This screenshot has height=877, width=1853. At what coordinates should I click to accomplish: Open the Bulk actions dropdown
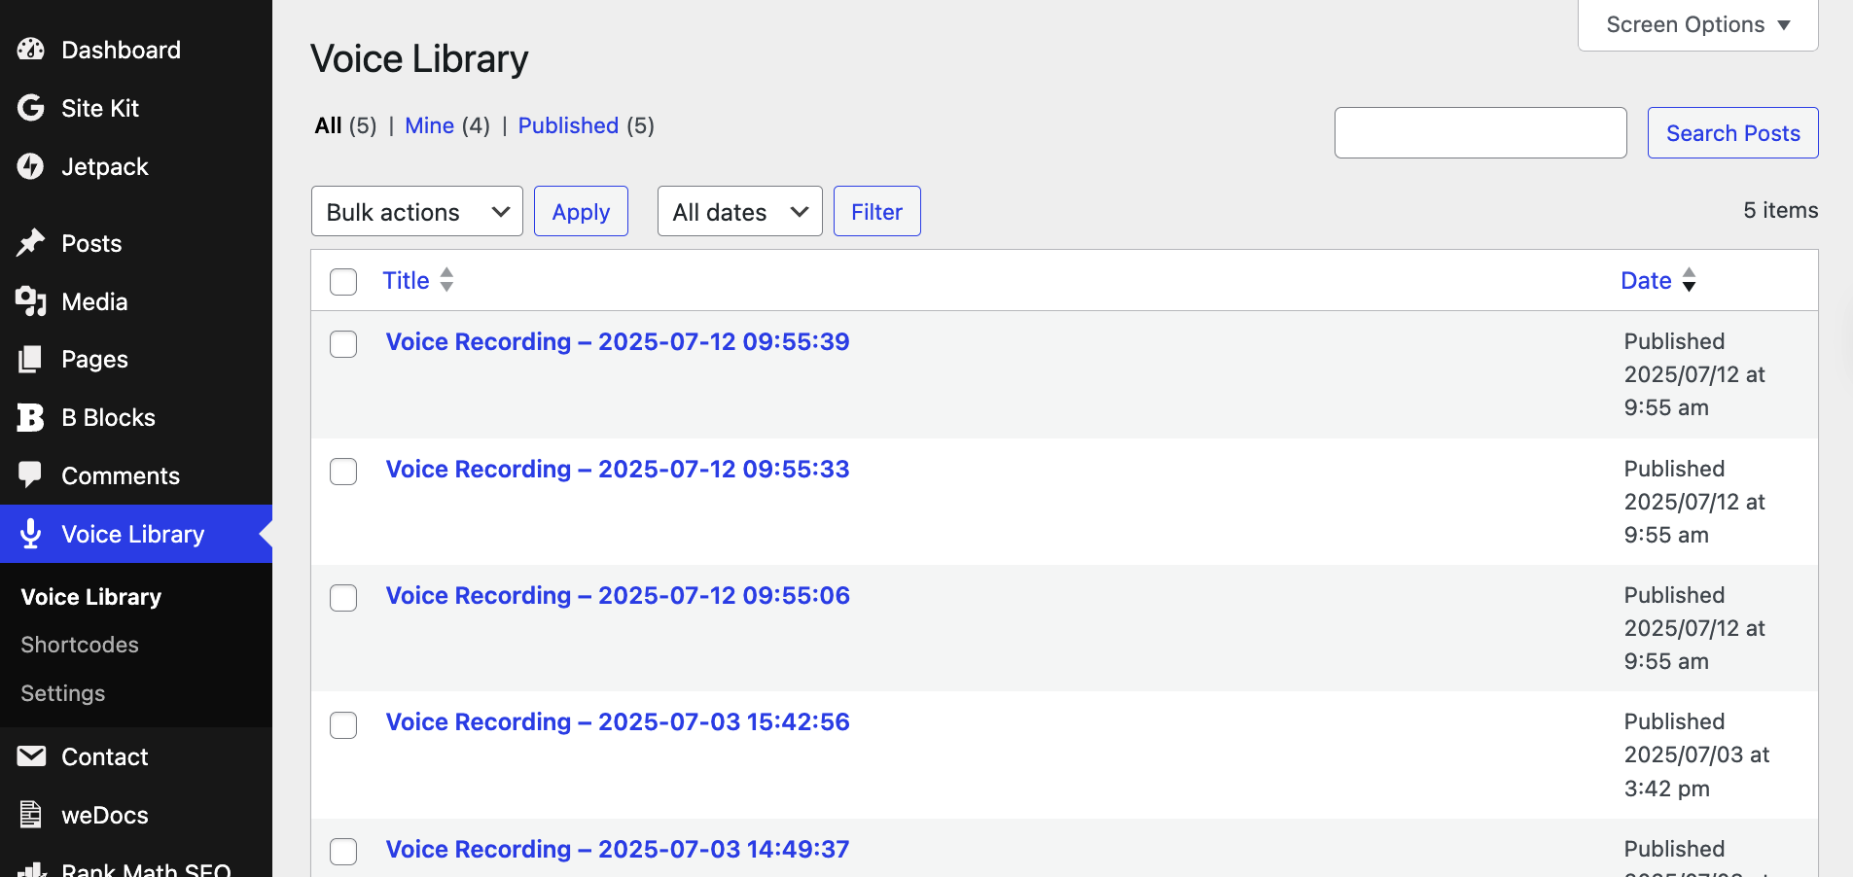(416, 211)
